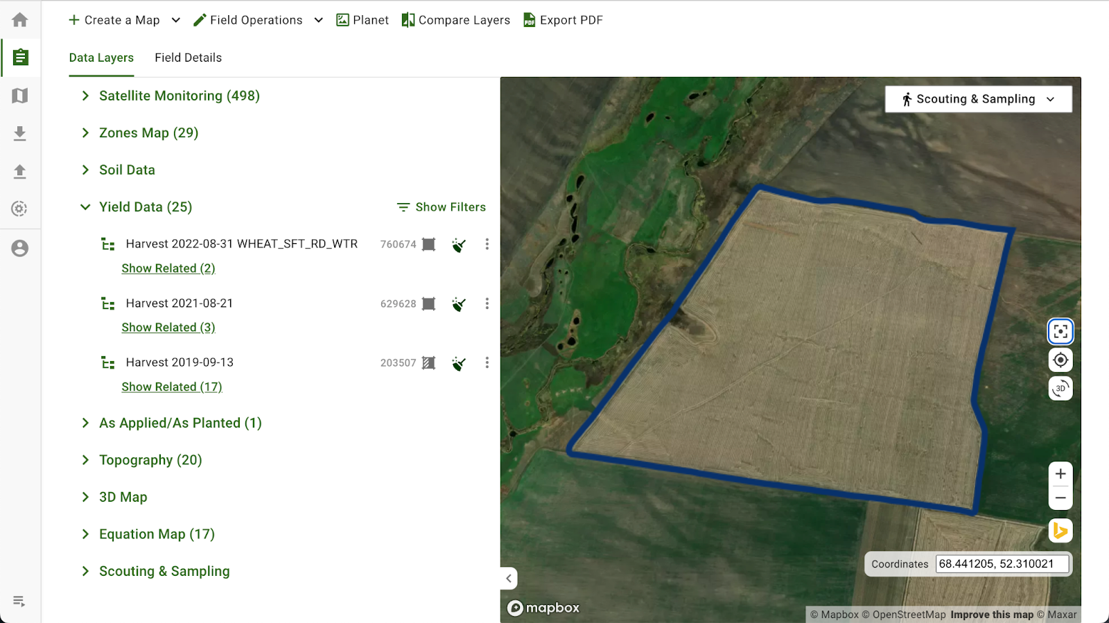This screenshot has height=623, width=1109.
Task: Click the 3D view map button
Action: [x=1060, y=389]
